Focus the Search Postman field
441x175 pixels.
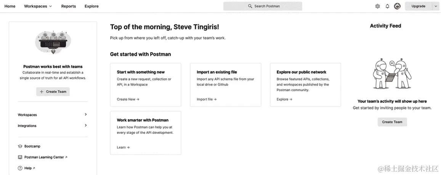[x=263, y=6]
